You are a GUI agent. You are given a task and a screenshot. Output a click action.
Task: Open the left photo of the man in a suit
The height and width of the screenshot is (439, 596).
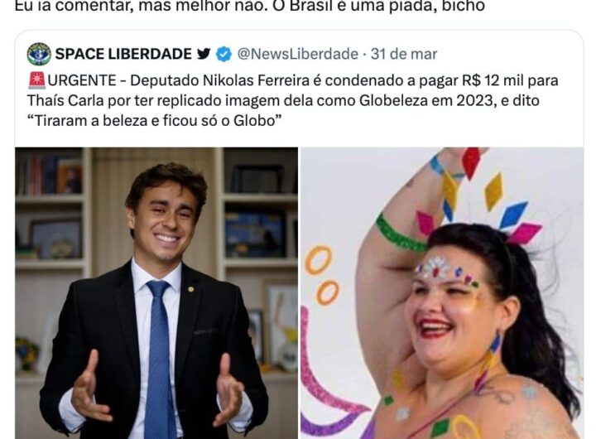point(156,293)
